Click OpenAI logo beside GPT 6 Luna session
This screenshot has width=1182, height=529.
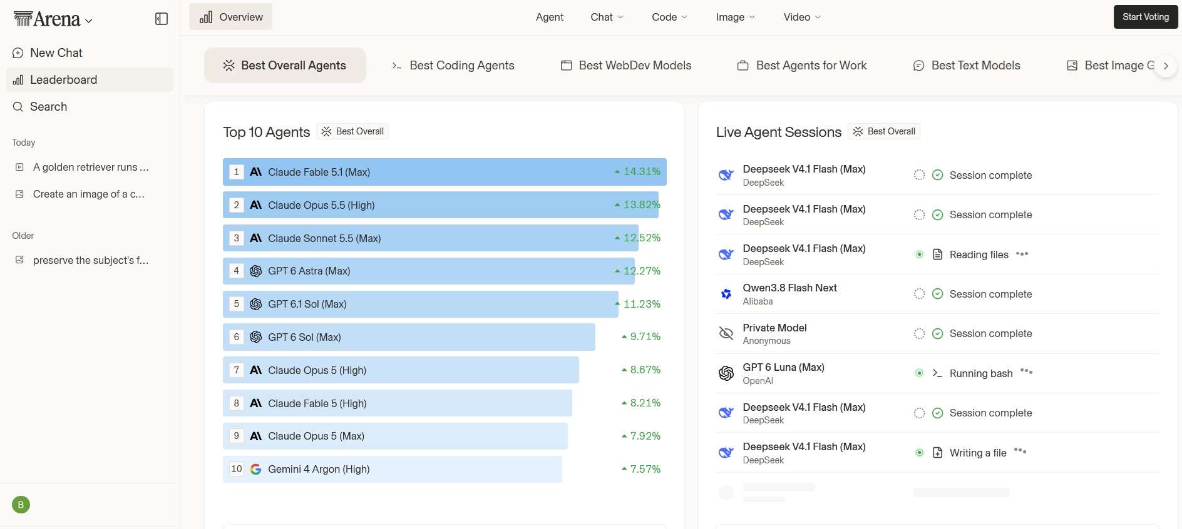click(x=726, y=373)
